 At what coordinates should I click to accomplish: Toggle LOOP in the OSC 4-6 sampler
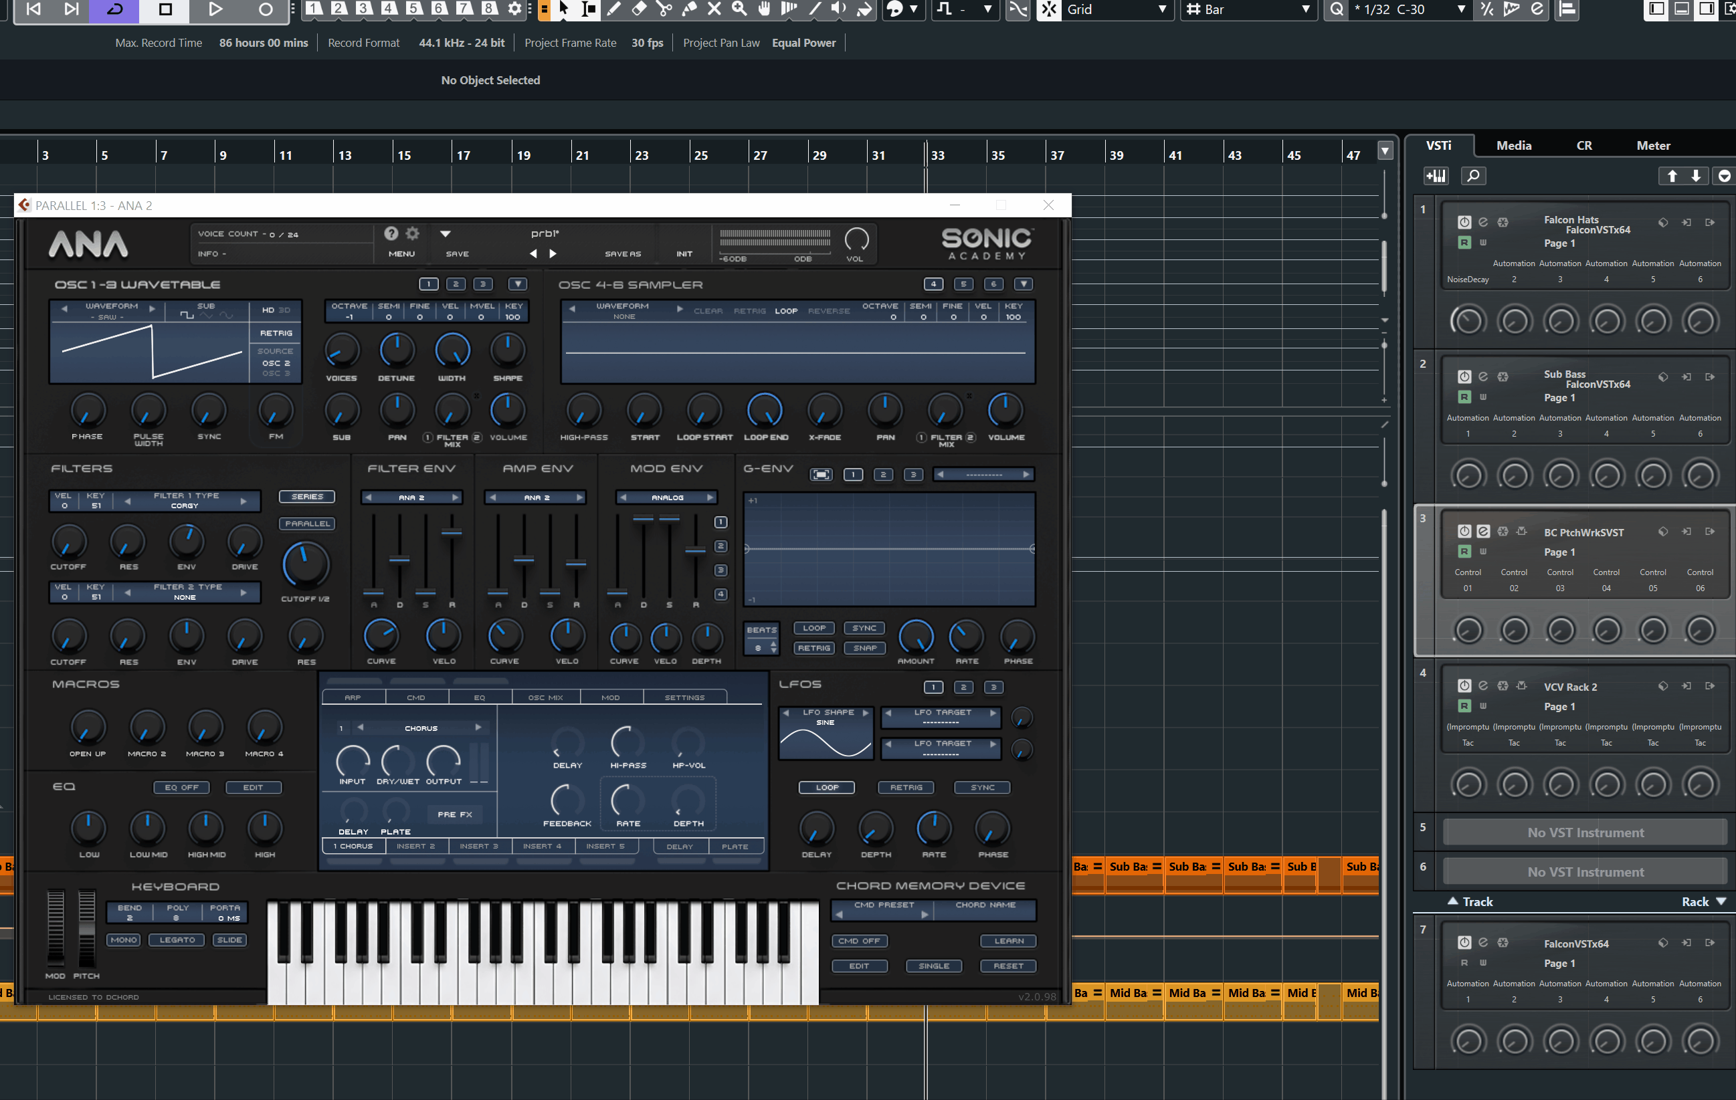pos(786,311)
